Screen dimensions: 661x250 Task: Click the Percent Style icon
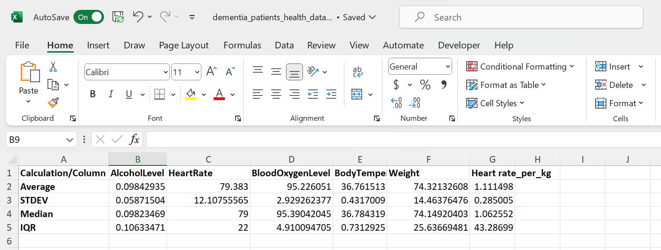coord(425,85)
